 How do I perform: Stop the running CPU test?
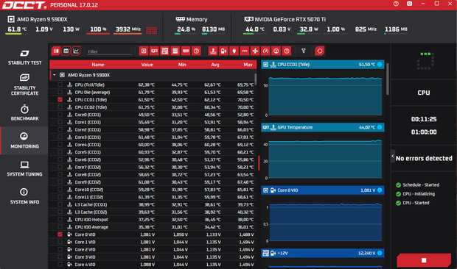point(424,260)
